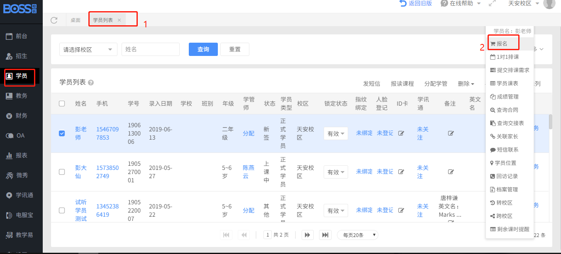Open the 每页20条 page size dropdown

tap(358, 235)
